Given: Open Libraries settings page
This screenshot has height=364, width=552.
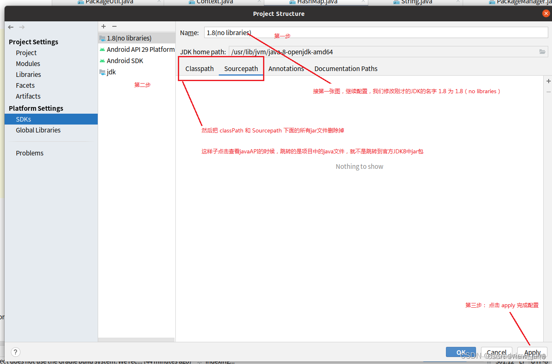Looking at the screenshot, I should click(28, 74).
